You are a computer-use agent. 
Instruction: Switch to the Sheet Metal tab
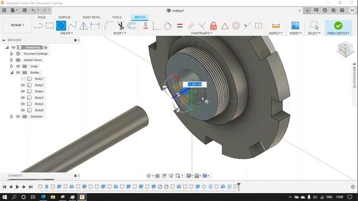(91, 17)
